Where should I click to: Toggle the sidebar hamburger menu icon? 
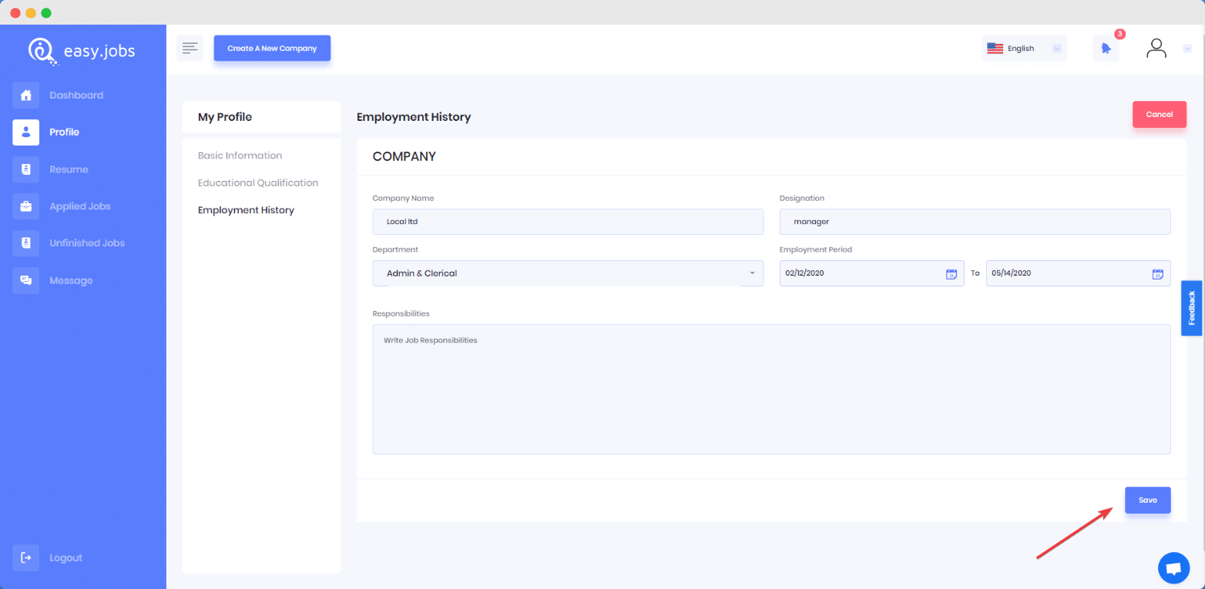tap(190, 48)
